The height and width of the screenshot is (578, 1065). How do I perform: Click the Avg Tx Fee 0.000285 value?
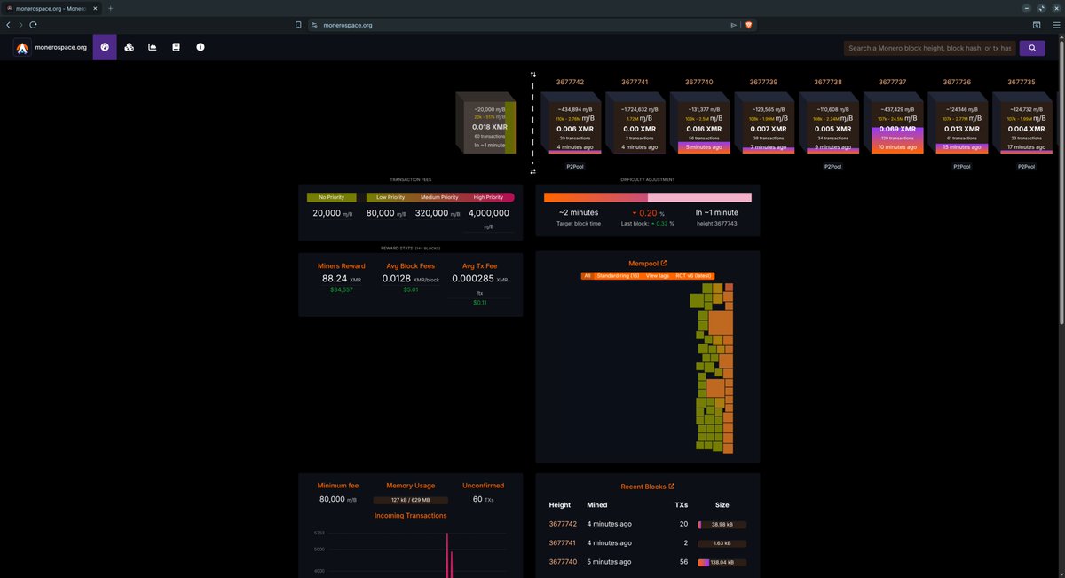480,278
